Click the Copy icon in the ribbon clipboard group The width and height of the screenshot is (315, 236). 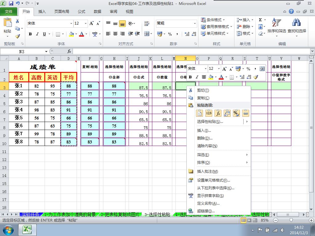tap(18, 29)
